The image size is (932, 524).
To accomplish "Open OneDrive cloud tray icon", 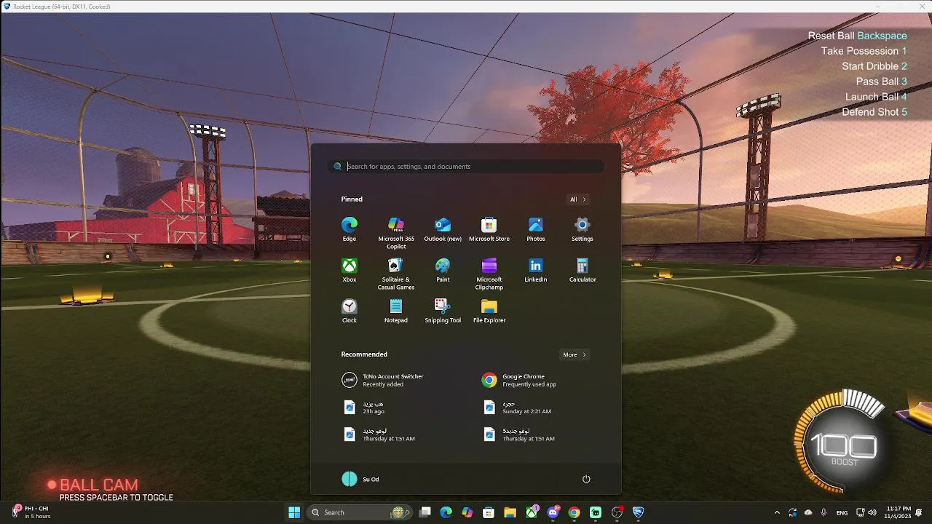I will 808,512.
